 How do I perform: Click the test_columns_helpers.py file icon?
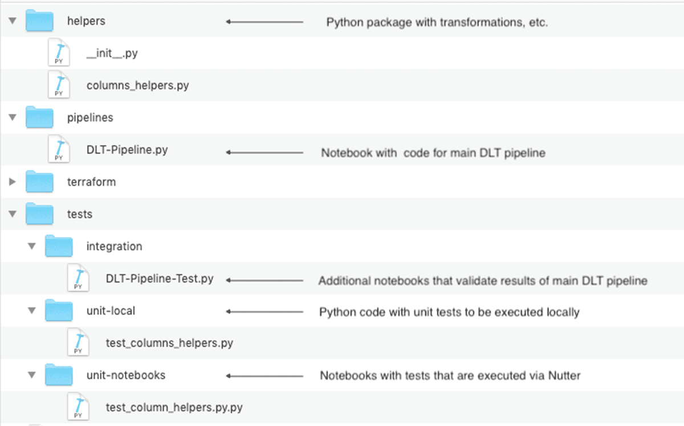[x=78, y=343]
